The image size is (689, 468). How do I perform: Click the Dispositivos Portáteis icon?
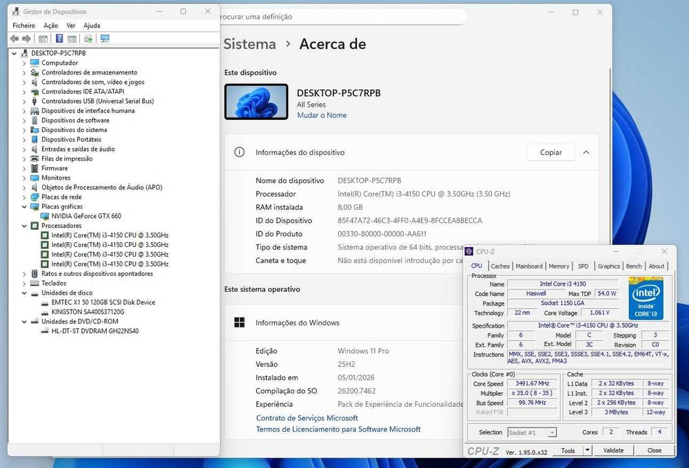click(34, 139)
